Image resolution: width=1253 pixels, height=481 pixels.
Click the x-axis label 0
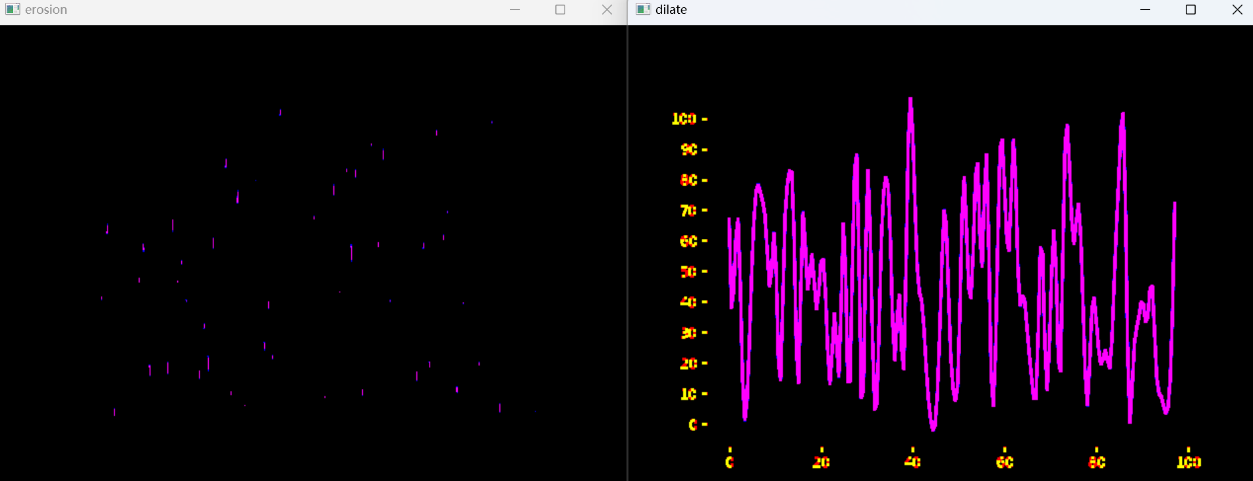click(x=729, y=462)
